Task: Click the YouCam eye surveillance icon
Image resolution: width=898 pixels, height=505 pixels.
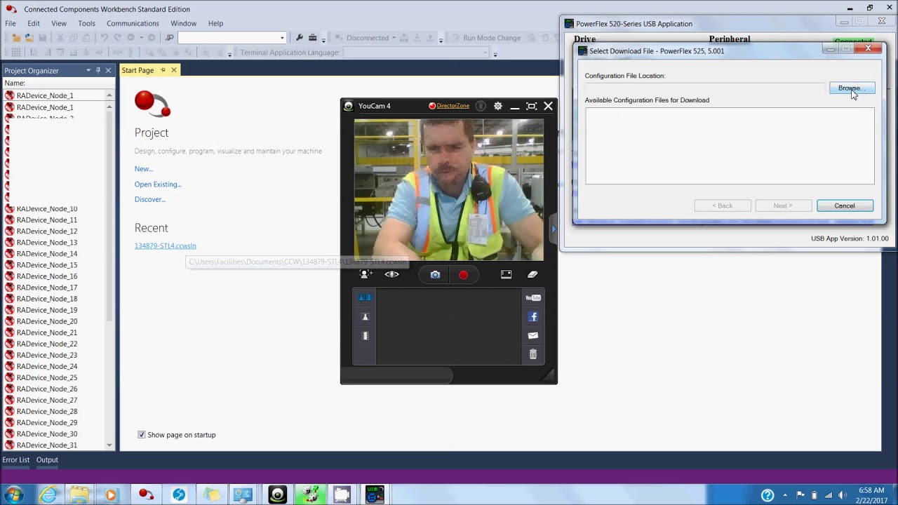Action: pyautogui.click(x=391, y=274)
